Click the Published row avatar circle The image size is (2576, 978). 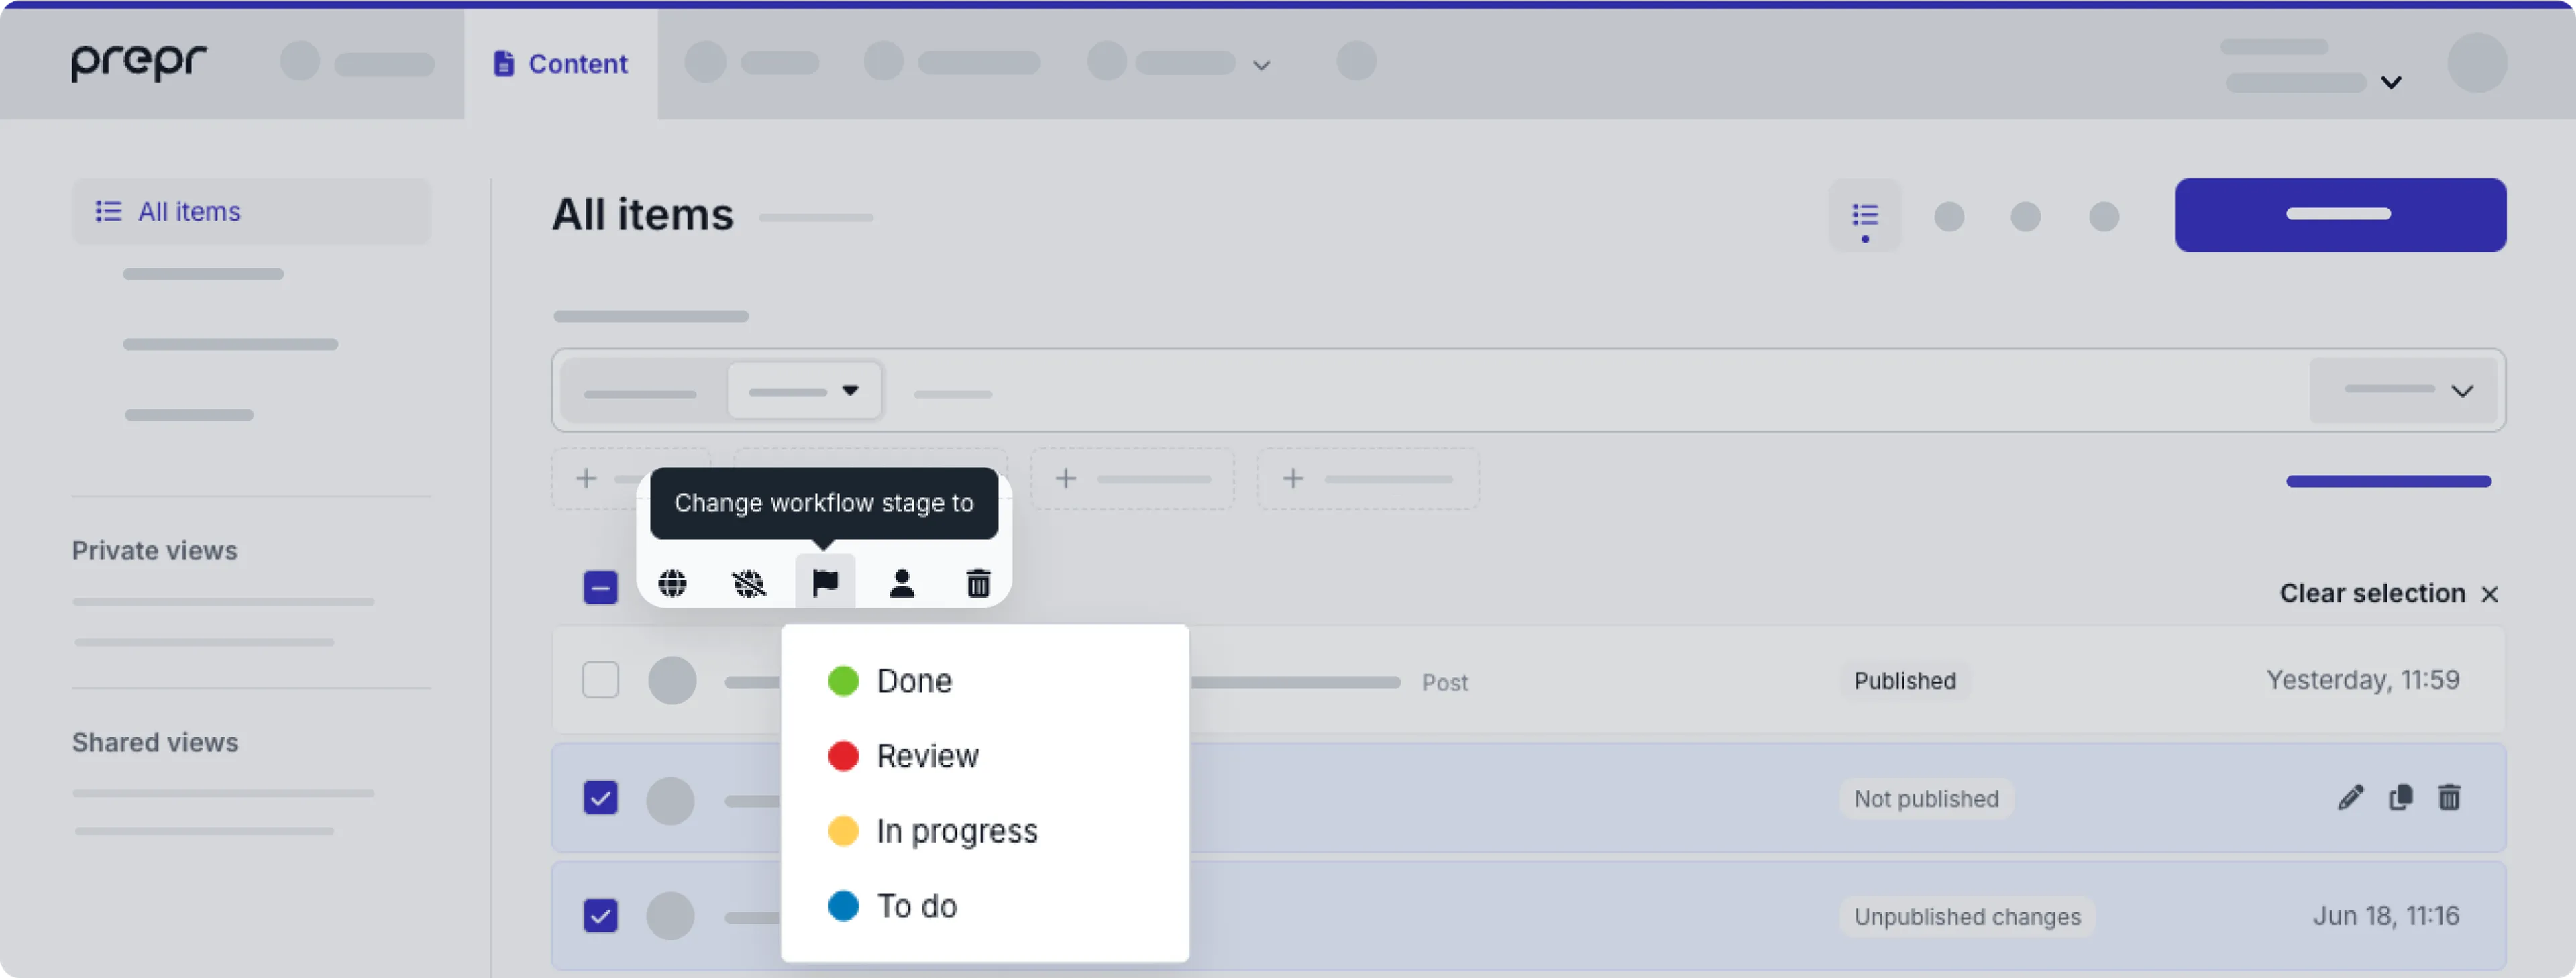671,680
